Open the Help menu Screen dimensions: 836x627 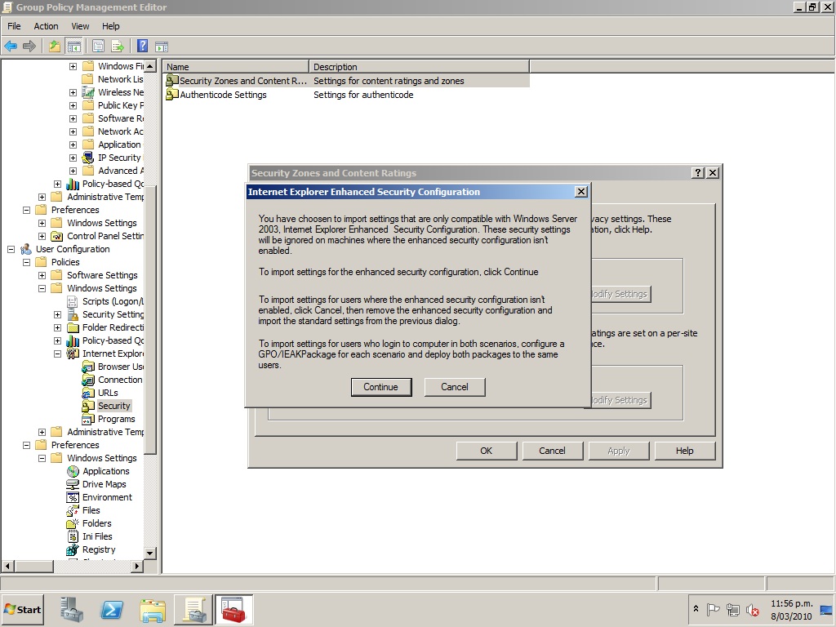(111, 26)
